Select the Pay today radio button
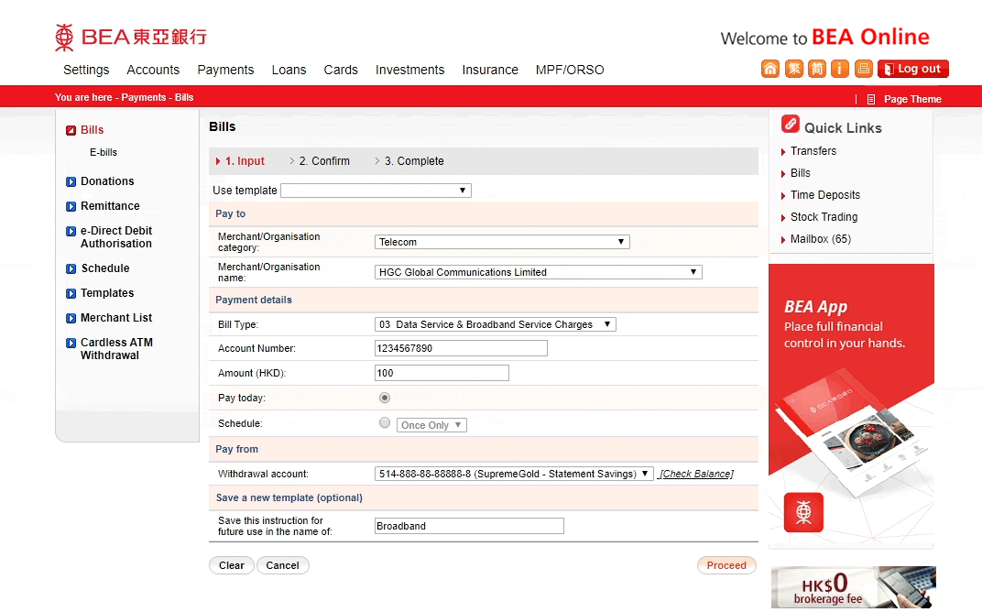 coord(385,398)
